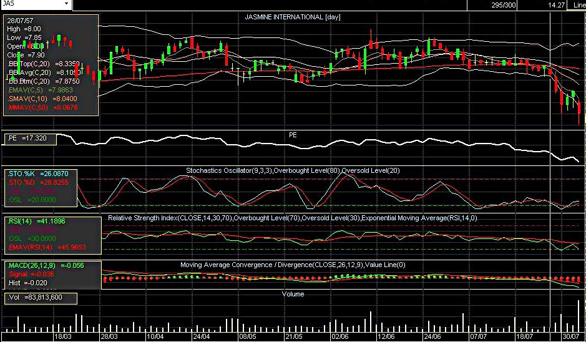Click the 18/03 date on the time axis
The width and height of the screenshot is (586, 342).
point(63,336)
